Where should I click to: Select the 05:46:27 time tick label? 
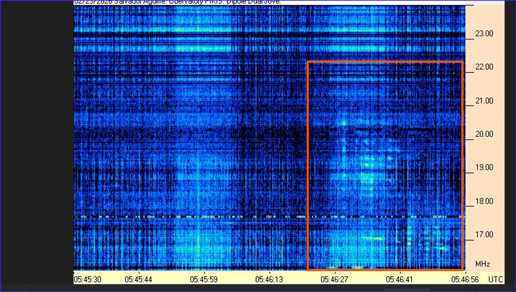(334, 280)
